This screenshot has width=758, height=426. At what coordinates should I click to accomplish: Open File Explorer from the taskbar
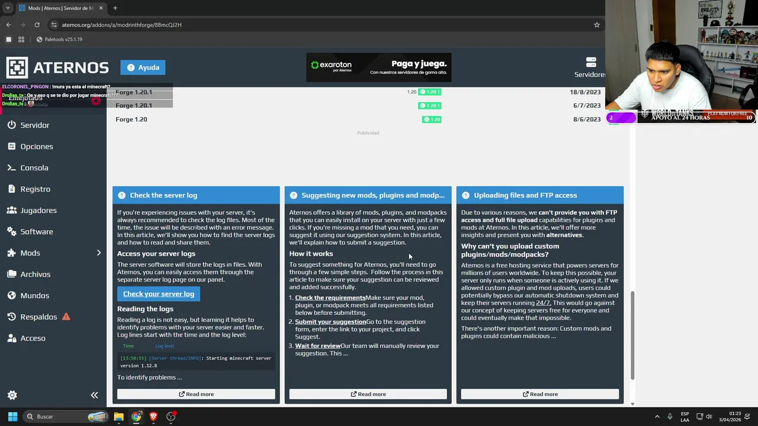click(x=118, y=417)
